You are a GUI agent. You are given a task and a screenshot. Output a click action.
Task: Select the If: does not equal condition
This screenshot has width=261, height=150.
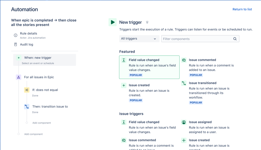[45, 90]
